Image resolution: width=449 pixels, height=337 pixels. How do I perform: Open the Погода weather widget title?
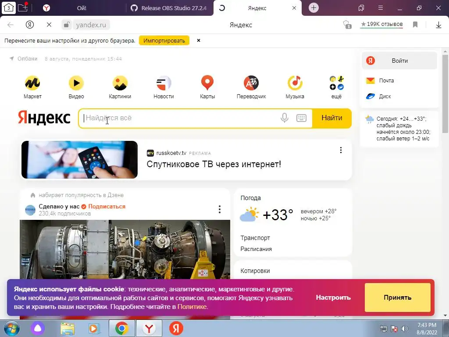[x=250, y=198]
